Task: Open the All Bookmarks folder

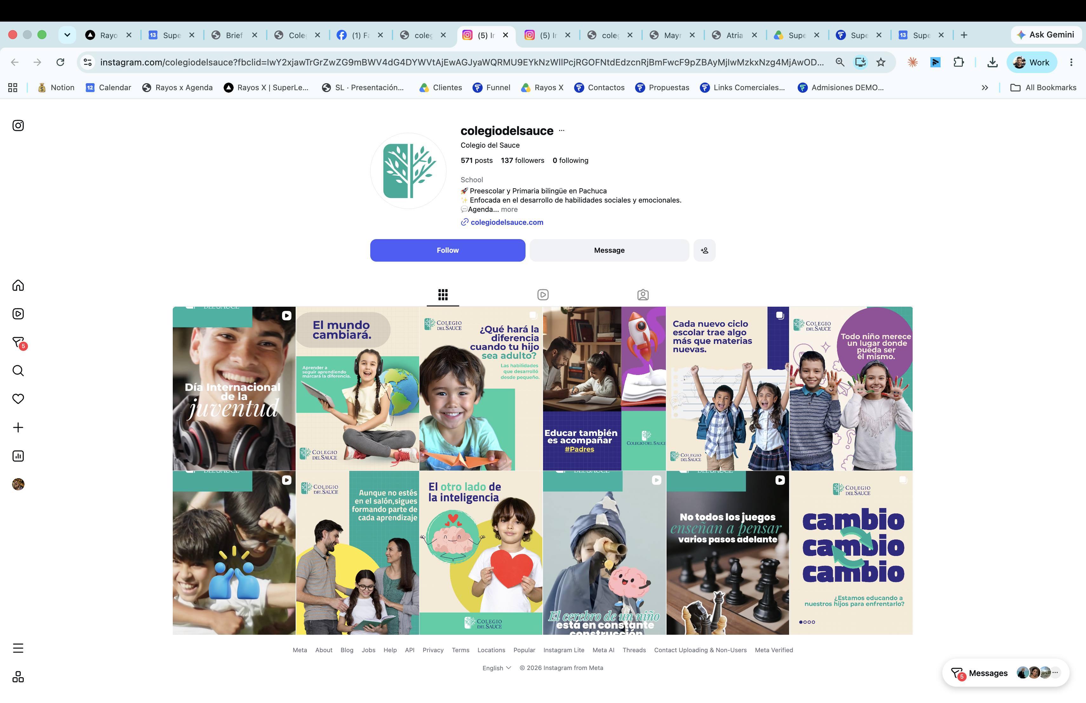Action: (1043, 88)
